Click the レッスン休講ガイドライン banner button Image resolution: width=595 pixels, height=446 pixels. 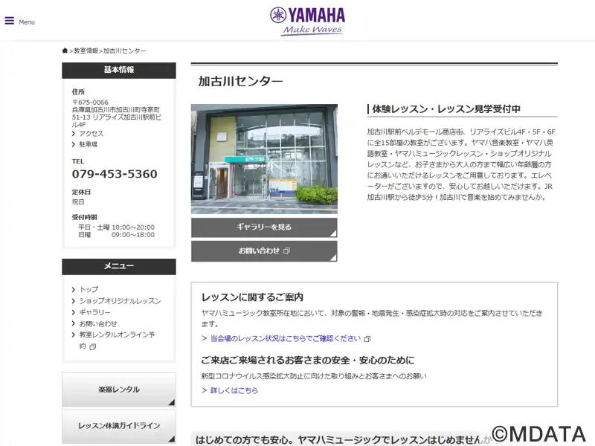tap(119, 426)
